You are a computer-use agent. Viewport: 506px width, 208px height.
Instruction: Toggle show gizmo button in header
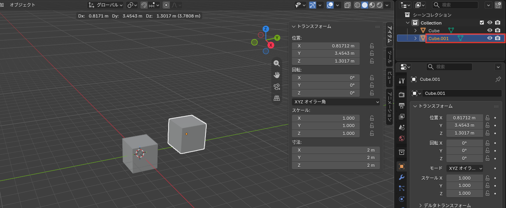click(x=313, y=5)
